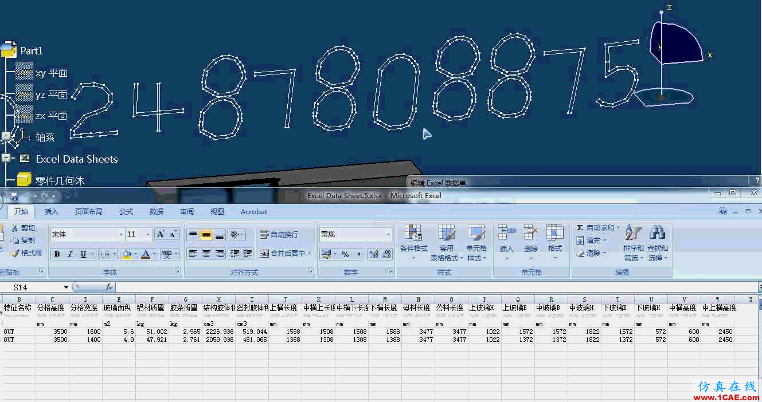Open the font size dropdown
Viewport: 762px width, 402px height.
[149, 234]
